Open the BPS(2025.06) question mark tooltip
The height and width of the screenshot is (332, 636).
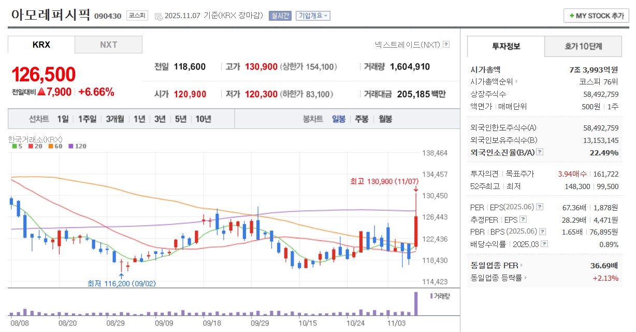542,232
